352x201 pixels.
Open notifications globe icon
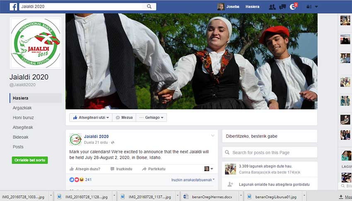[x=293, y=7]
